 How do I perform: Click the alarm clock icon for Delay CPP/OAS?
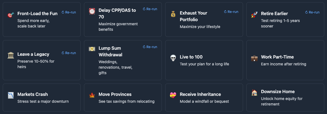(x=92, y=11)
